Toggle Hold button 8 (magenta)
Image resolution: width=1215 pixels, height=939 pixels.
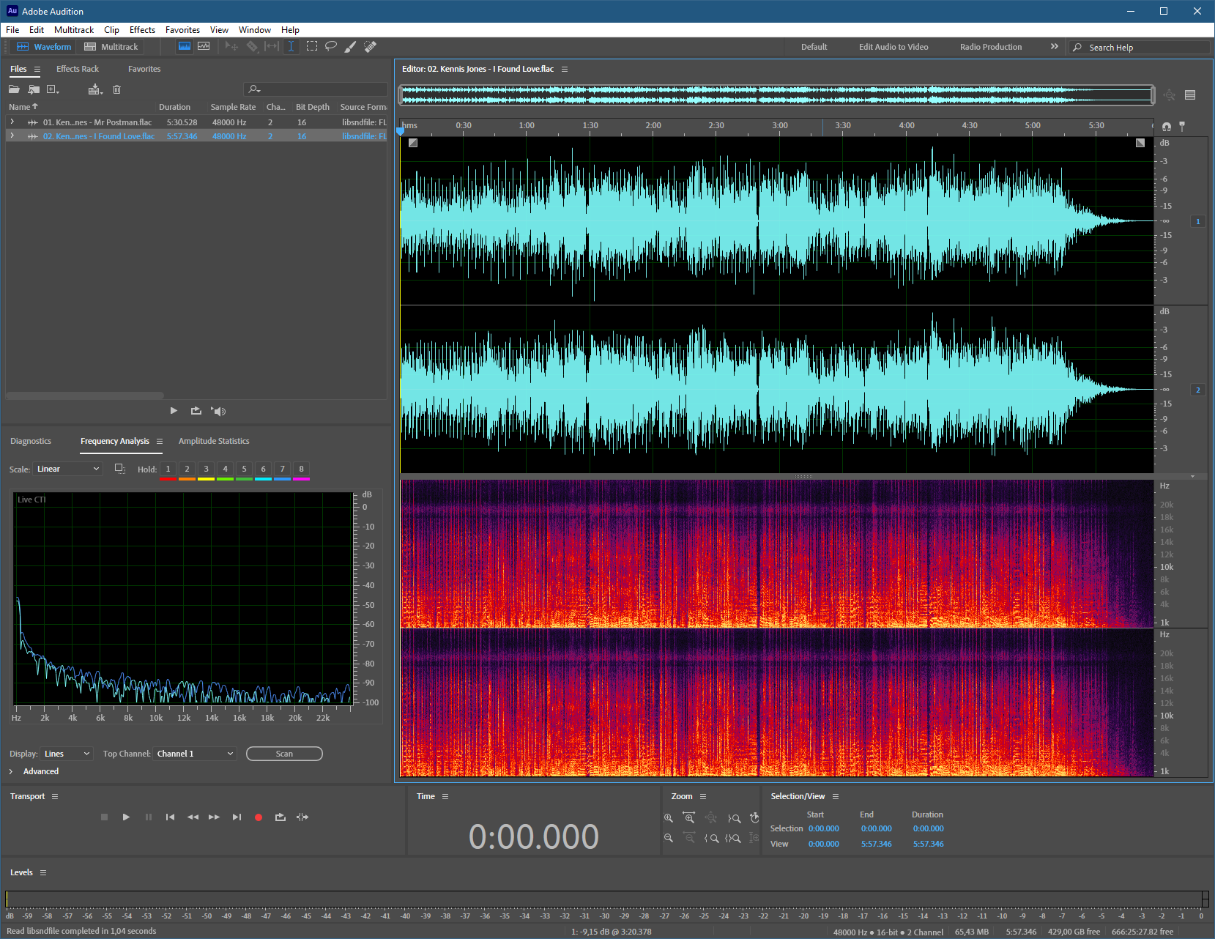pyautogui.click(x=301, y=469)
